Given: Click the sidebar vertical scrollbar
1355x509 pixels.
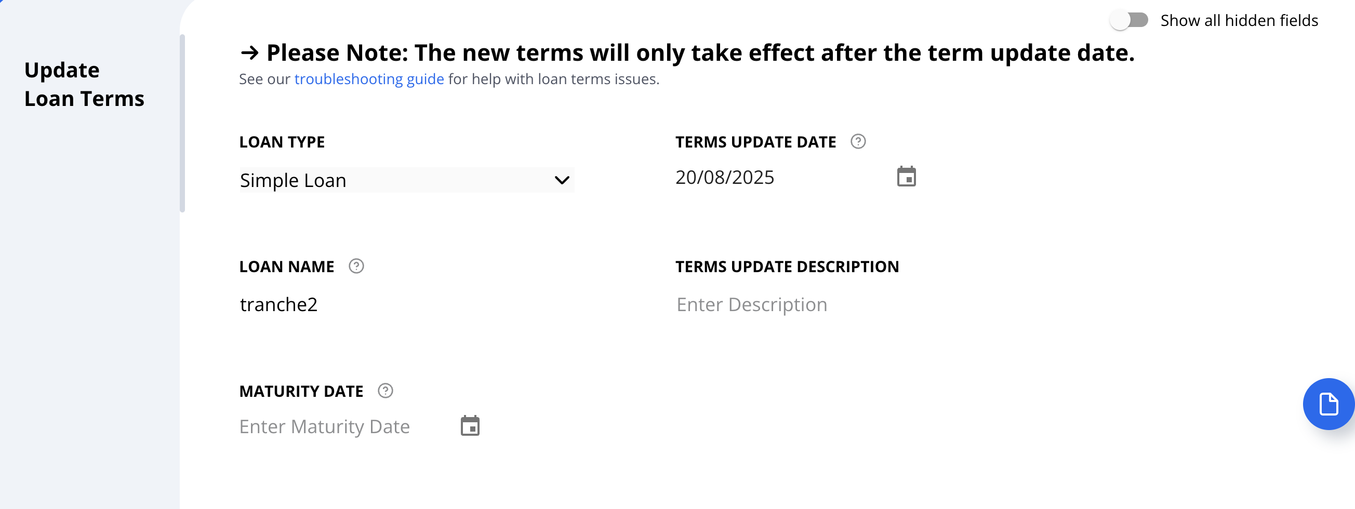Looking at the screenshot, I should [x=182, y=124].
